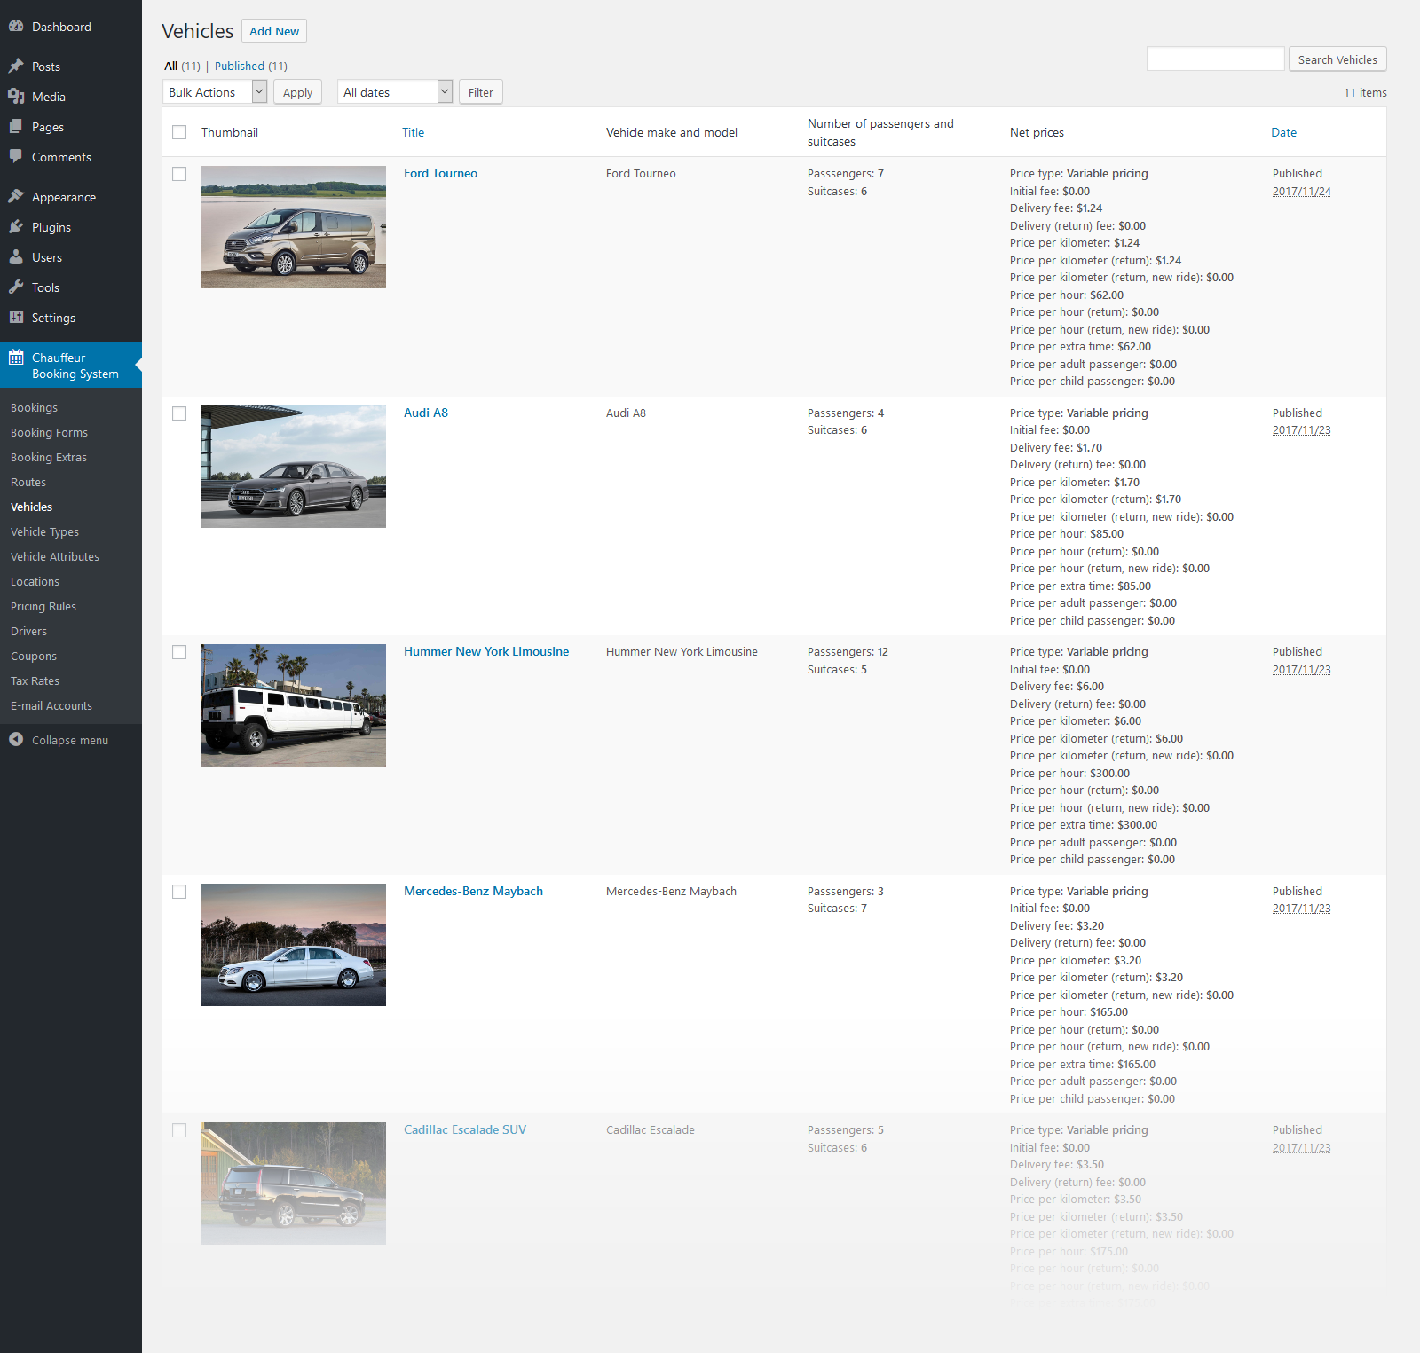Viewport: 1420px width, 1353px height.
Task: Click the Collapse menu arrow icon
Action: tap(16, 740)
